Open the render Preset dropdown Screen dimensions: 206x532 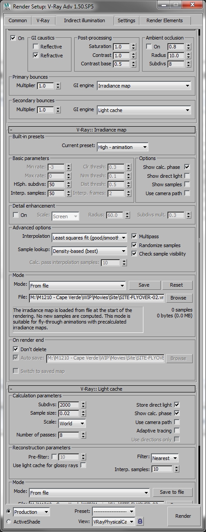click(x=114, y=511)
